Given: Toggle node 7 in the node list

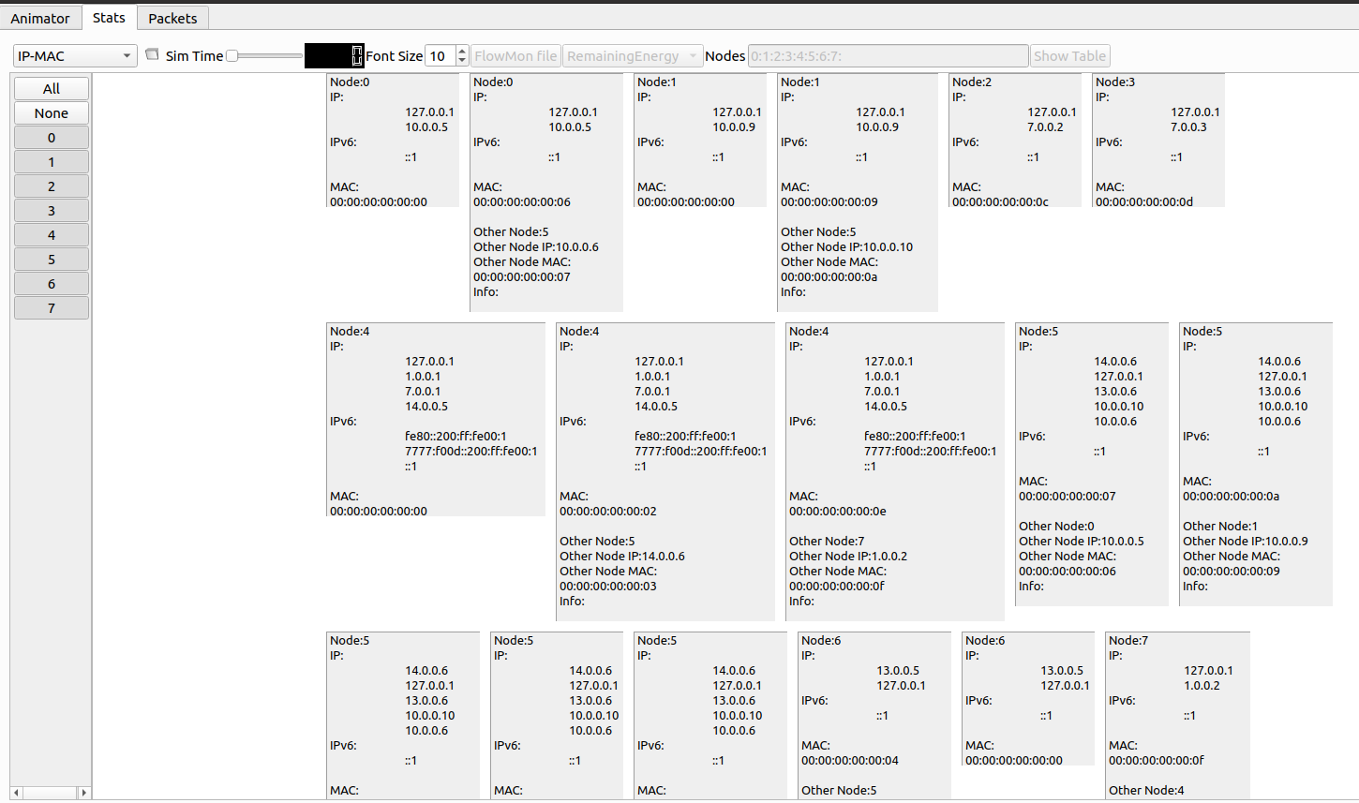Looking at the screenshot, I should [52, 308].
